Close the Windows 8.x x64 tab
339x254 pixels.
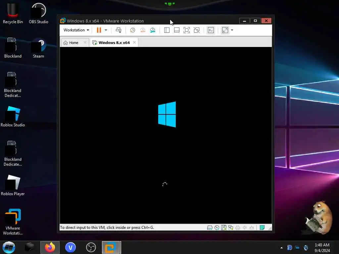pyautogui.click(x=134, y=42)
